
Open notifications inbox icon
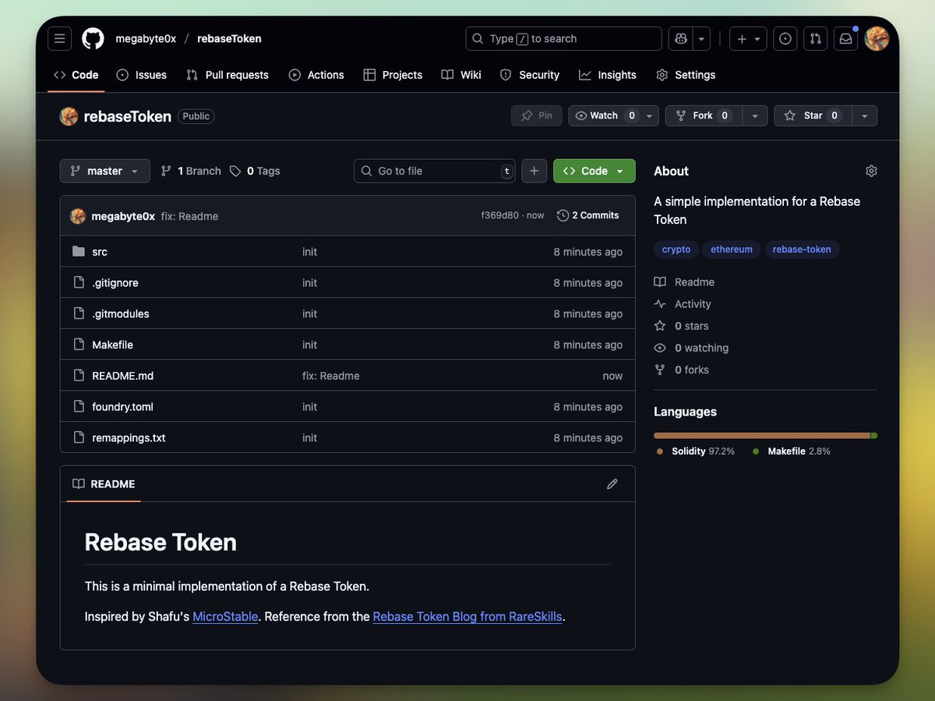pyautogui.click(x=845, y=38)
